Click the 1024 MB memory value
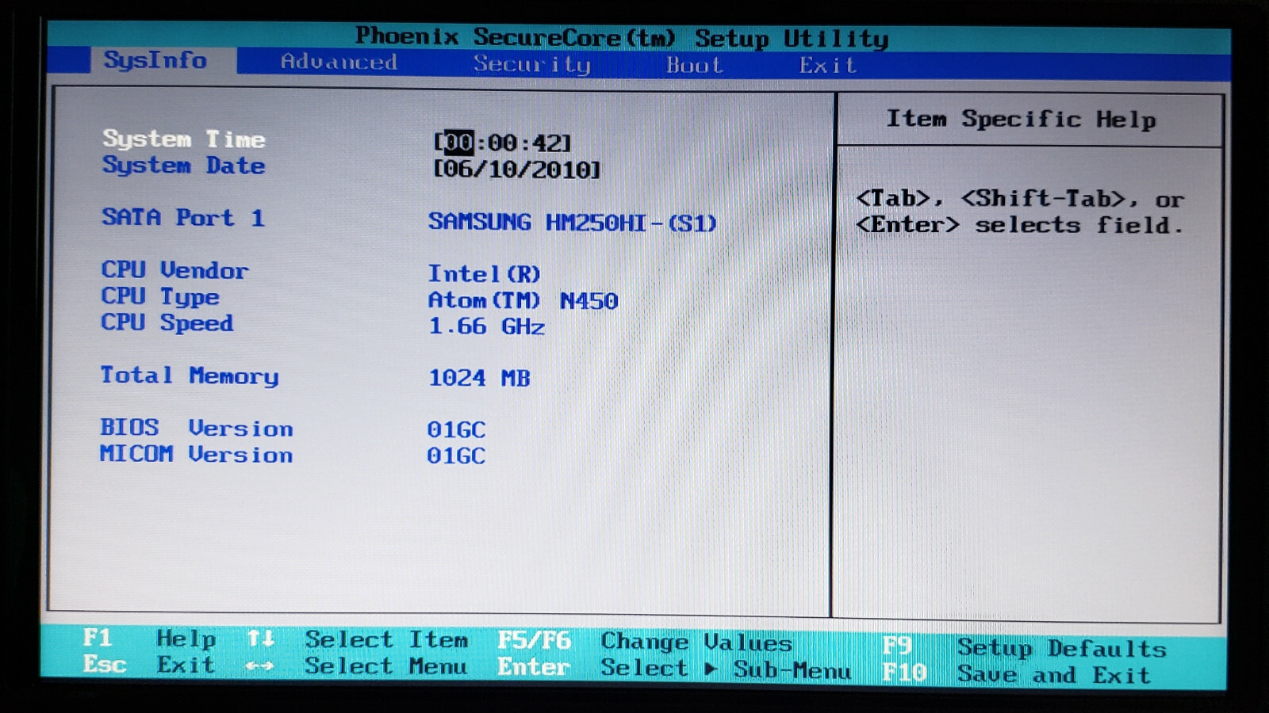1269x713 pixels. click(x=479, y=378)
